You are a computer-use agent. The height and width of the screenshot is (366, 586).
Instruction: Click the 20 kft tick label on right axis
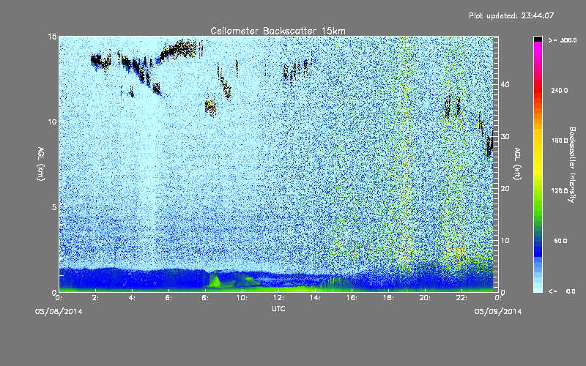pyautogui.click(x=505, y=189)
